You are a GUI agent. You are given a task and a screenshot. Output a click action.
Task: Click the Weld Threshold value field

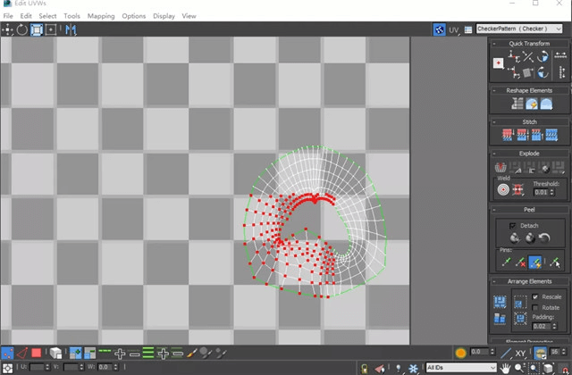tap(542, 192)
